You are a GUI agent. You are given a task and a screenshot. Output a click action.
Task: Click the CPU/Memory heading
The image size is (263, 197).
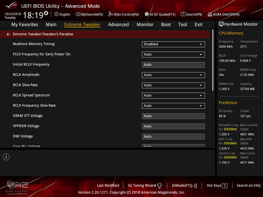pyautogui.click(x=231, y=33)
